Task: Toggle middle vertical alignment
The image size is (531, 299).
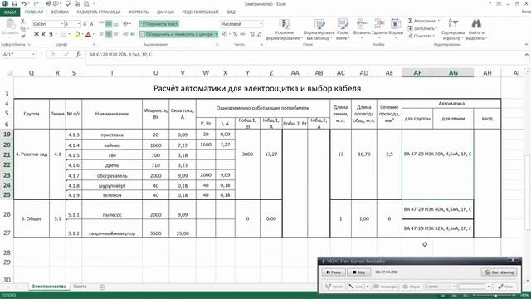Action: 109,24
